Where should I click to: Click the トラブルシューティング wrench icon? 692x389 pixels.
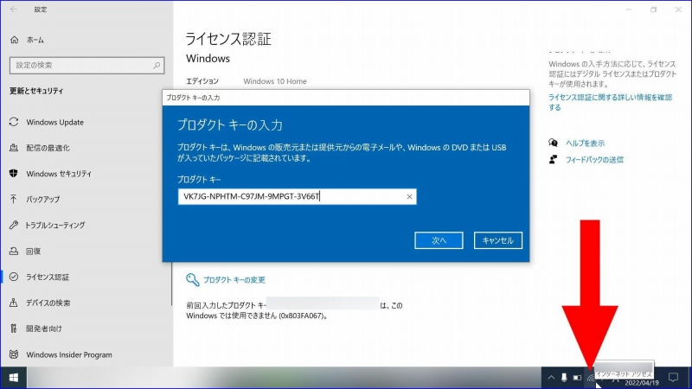tap(14, 225)
